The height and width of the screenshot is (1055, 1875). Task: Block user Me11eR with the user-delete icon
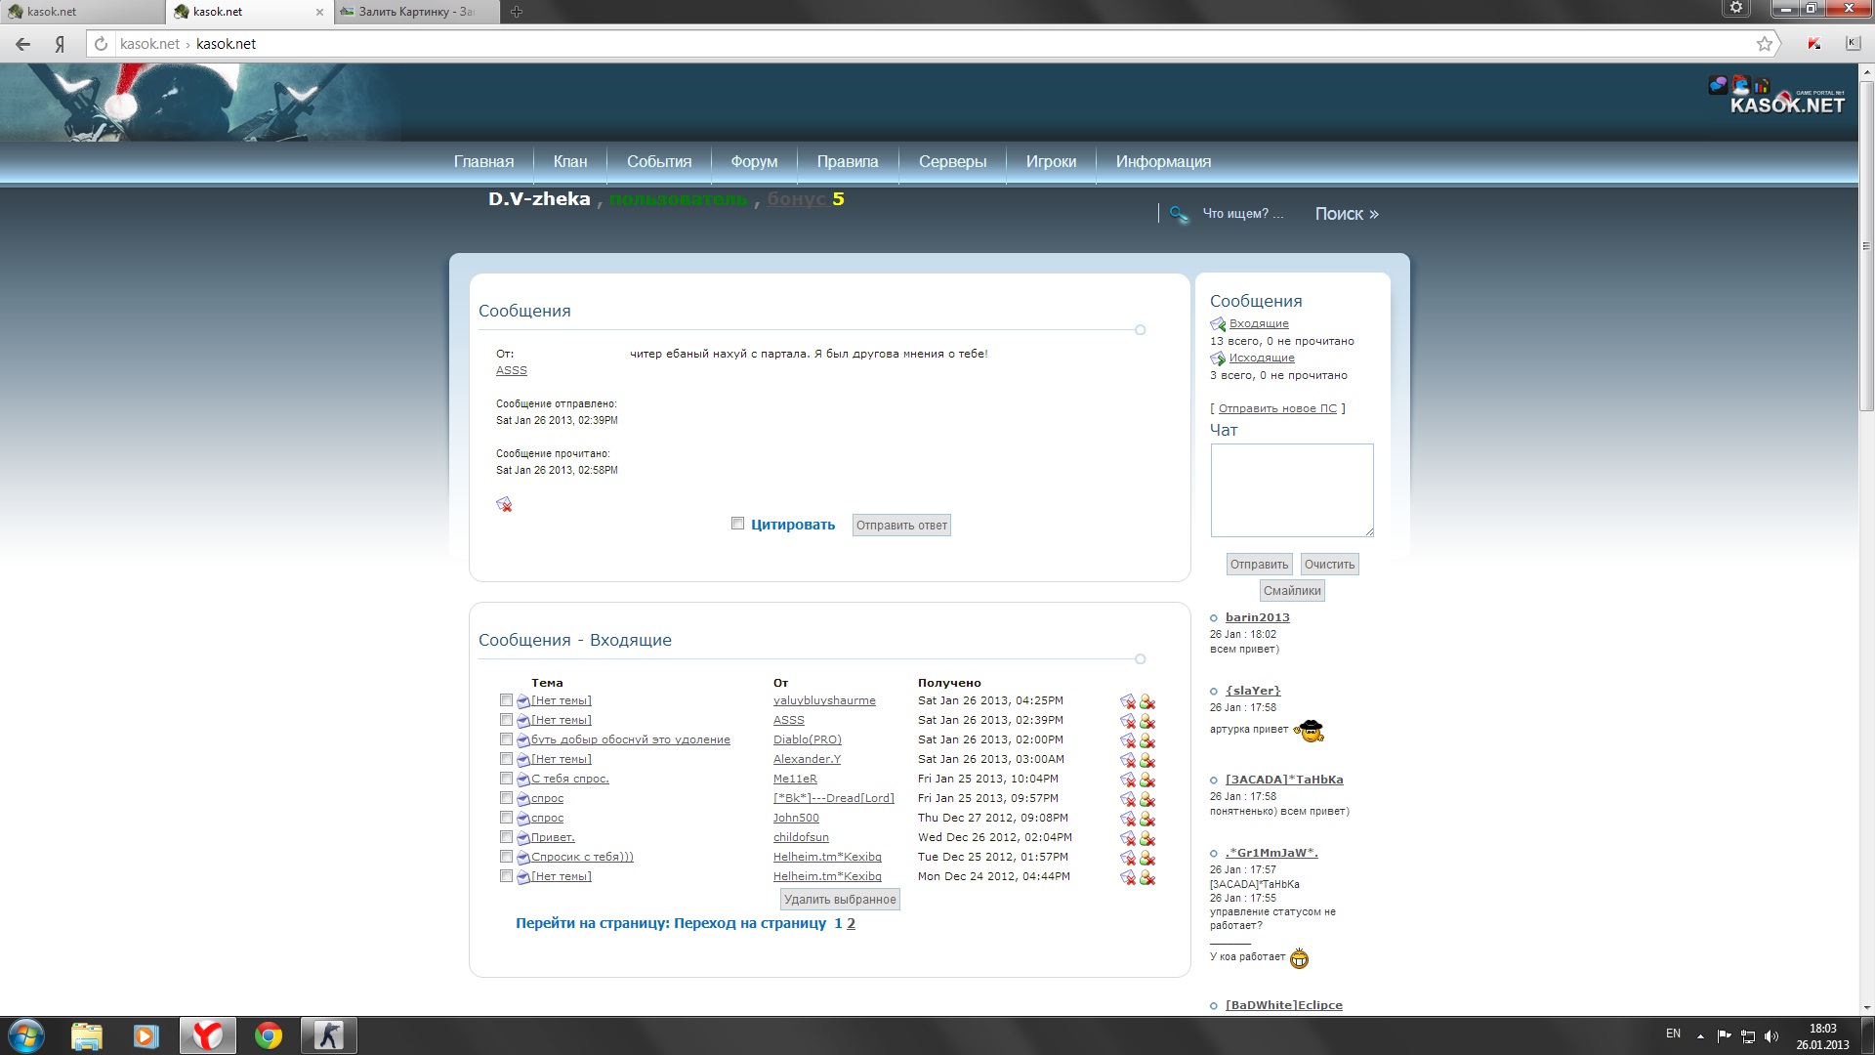[x=1147, y=780]
